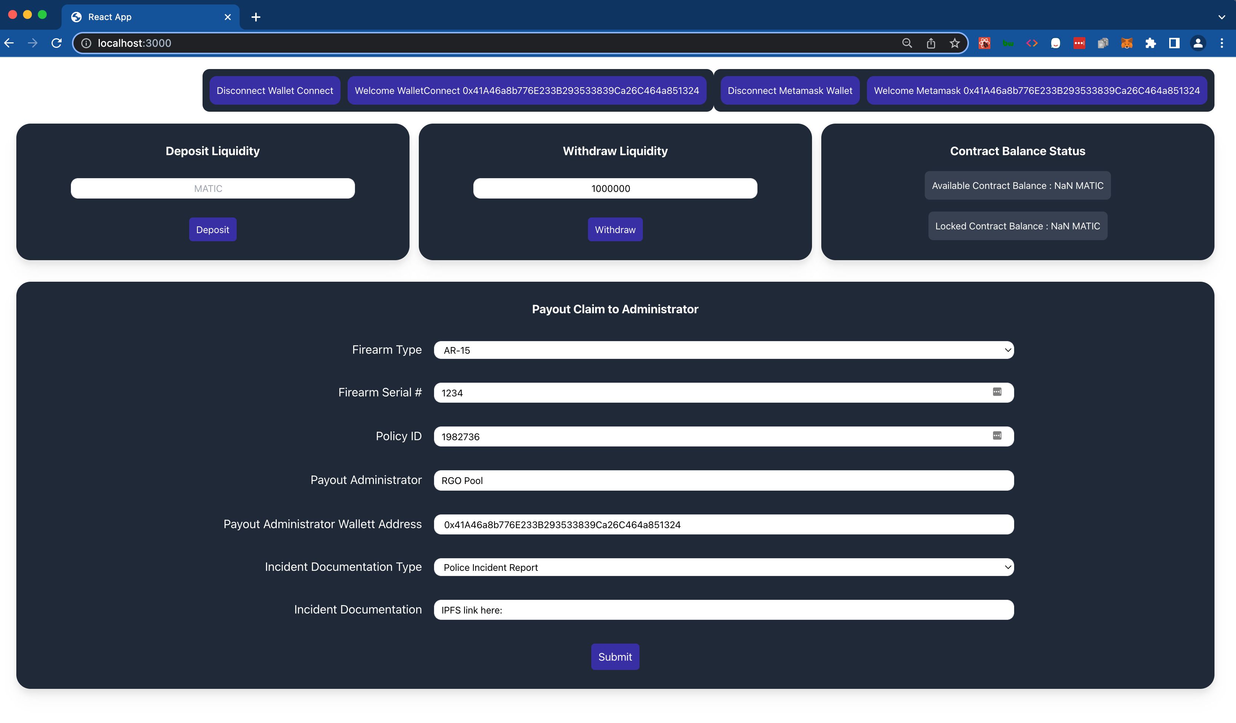The image size is (1236, 723).
Task: Click the Welcome Metamask address button
Action: 1036,90
